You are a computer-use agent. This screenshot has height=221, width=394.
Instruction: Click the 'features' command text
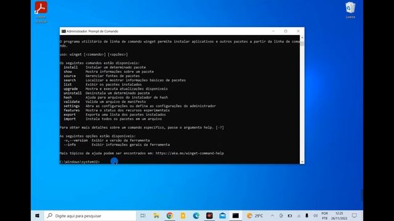click(x=71, y=110)
